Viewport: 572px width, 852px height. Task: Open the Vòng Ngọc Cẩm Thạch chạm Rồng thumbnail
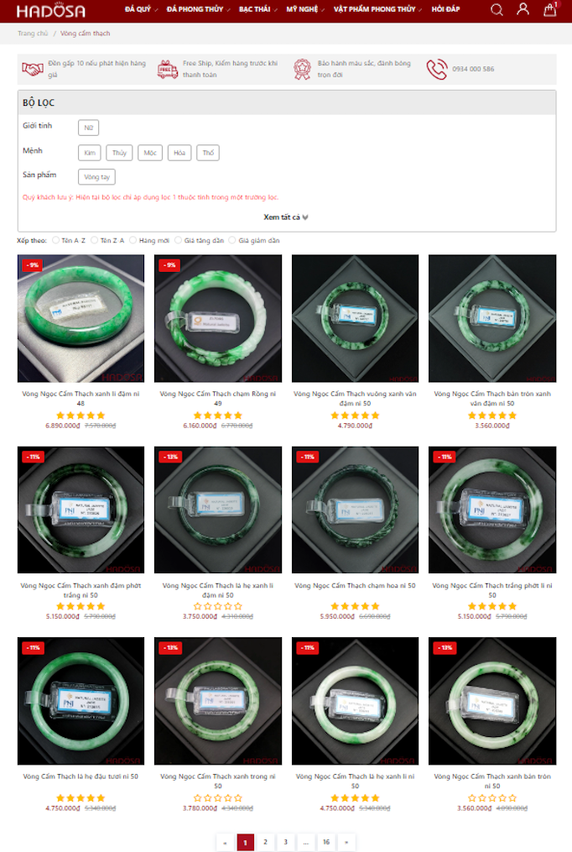pos(217,318)
